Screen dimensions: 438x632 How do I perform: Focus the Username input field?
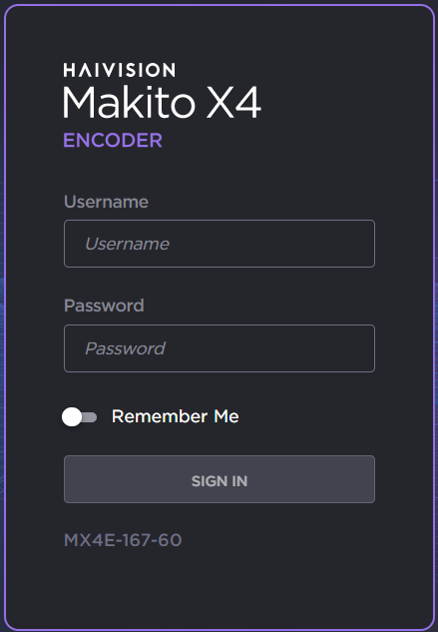tap(219, 244)
